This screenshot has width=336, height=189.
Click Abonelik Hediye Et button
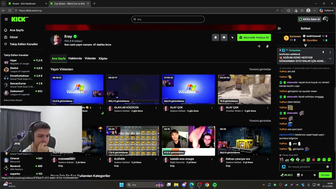(254, 38)
